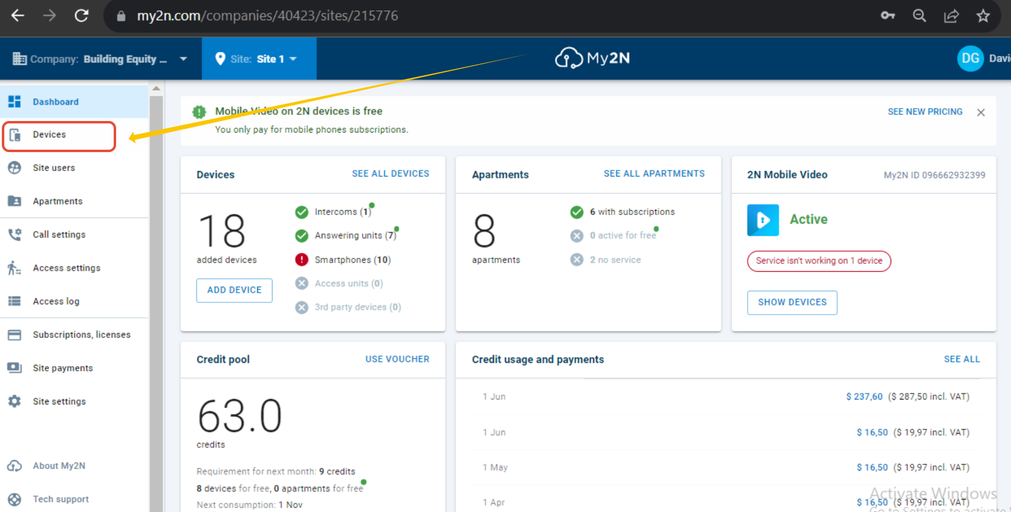Dismiss the Mobile Video banner

pos(980,112)
